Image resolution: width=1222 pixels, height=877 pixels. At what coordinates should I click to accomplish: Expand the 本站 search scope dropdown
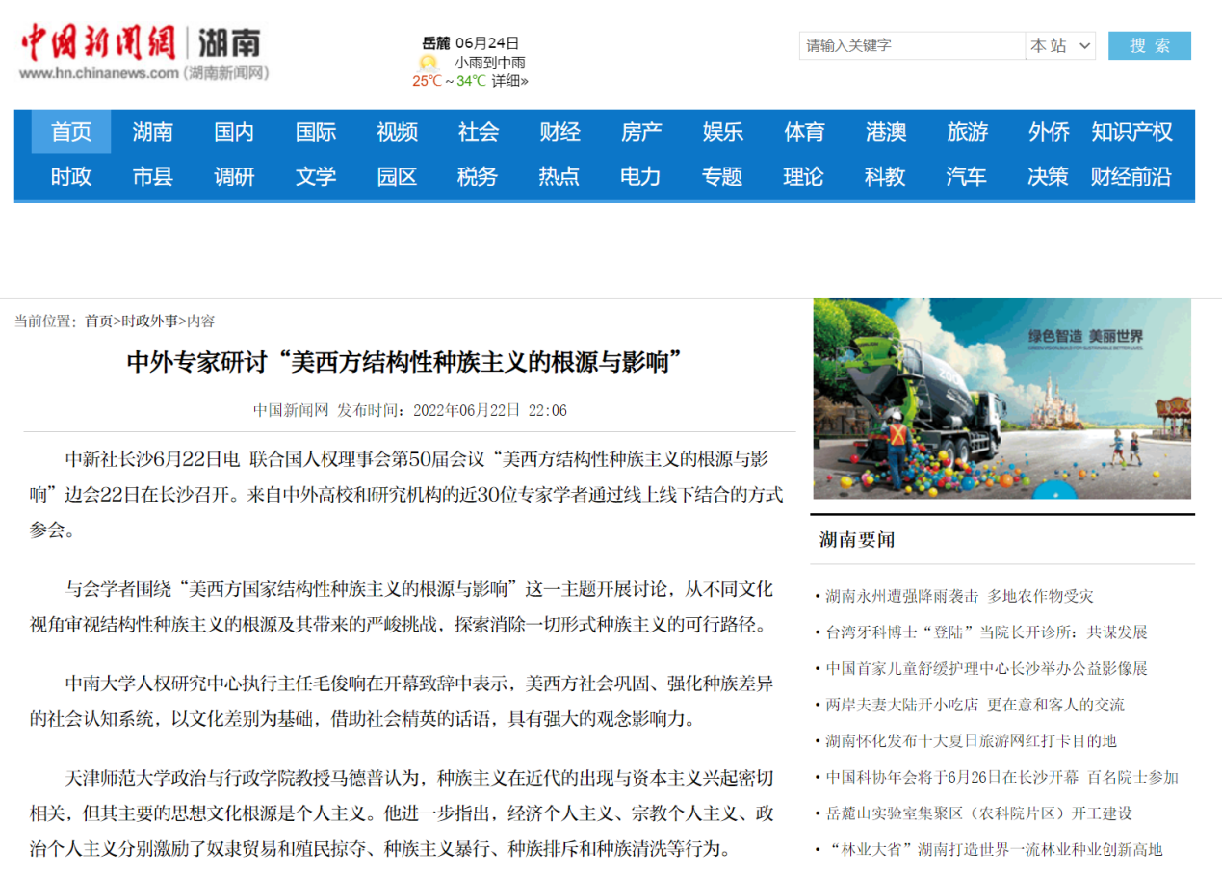tap(1060, 45)
